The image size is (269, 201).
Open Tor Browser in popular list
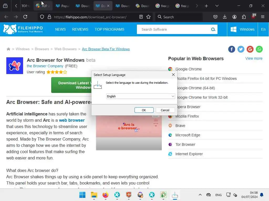point(185,144)
